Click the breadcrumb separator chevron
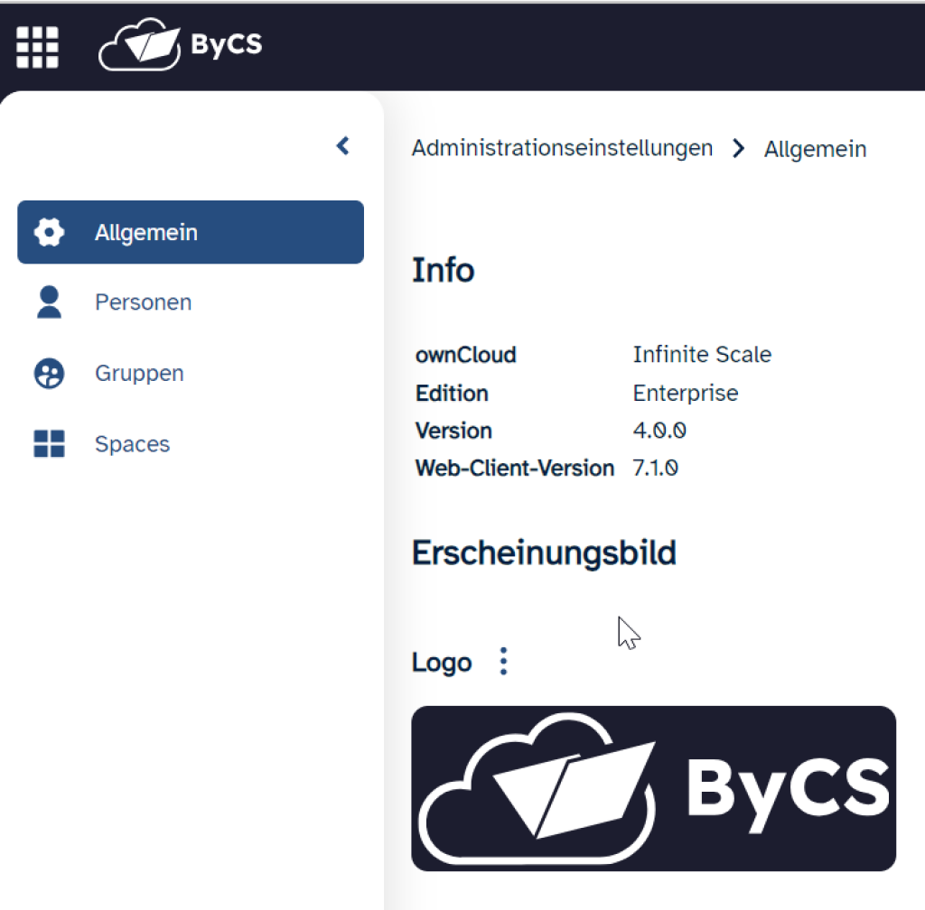The width and height of the screenshot is (925, 910). coord(738,148)
